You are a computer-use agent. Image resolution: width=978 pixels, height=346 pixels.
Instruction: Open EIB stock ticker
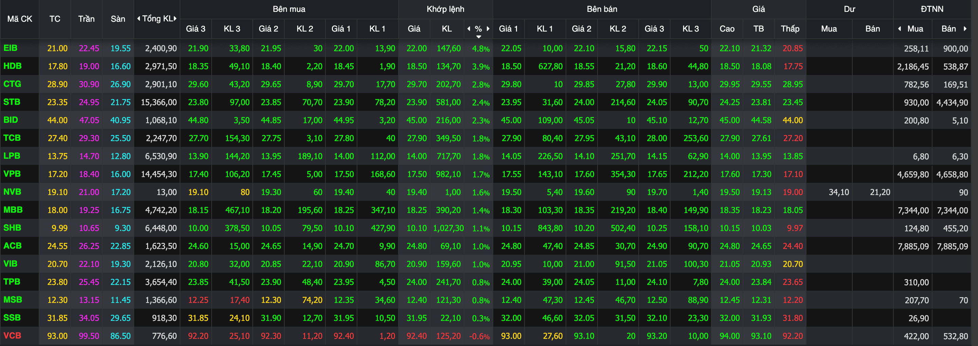pyautogui.click(x=10, y=48)
